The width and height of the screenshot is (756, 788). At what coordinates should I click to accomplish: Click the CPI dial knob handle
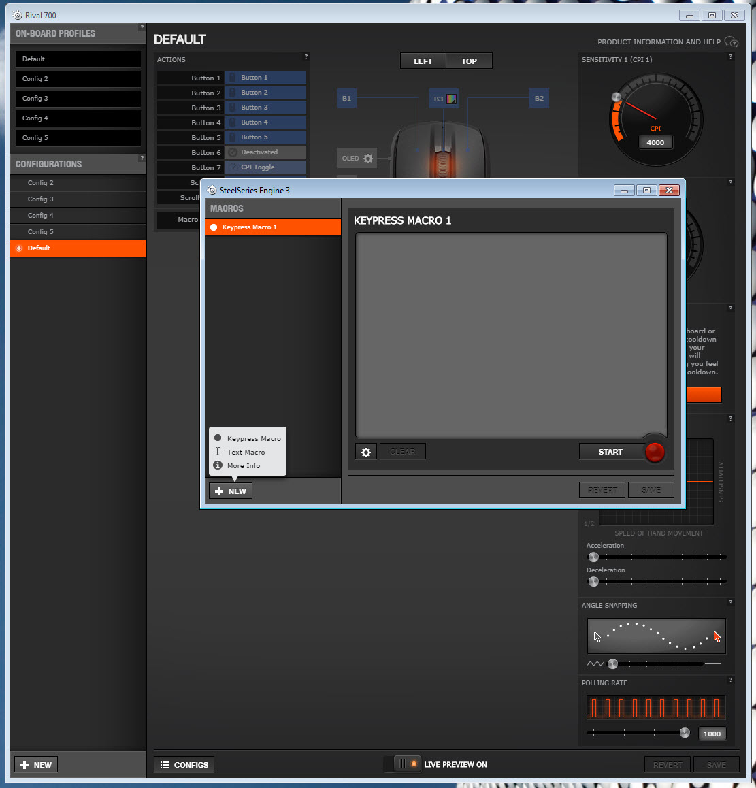(x=617, y=97)
